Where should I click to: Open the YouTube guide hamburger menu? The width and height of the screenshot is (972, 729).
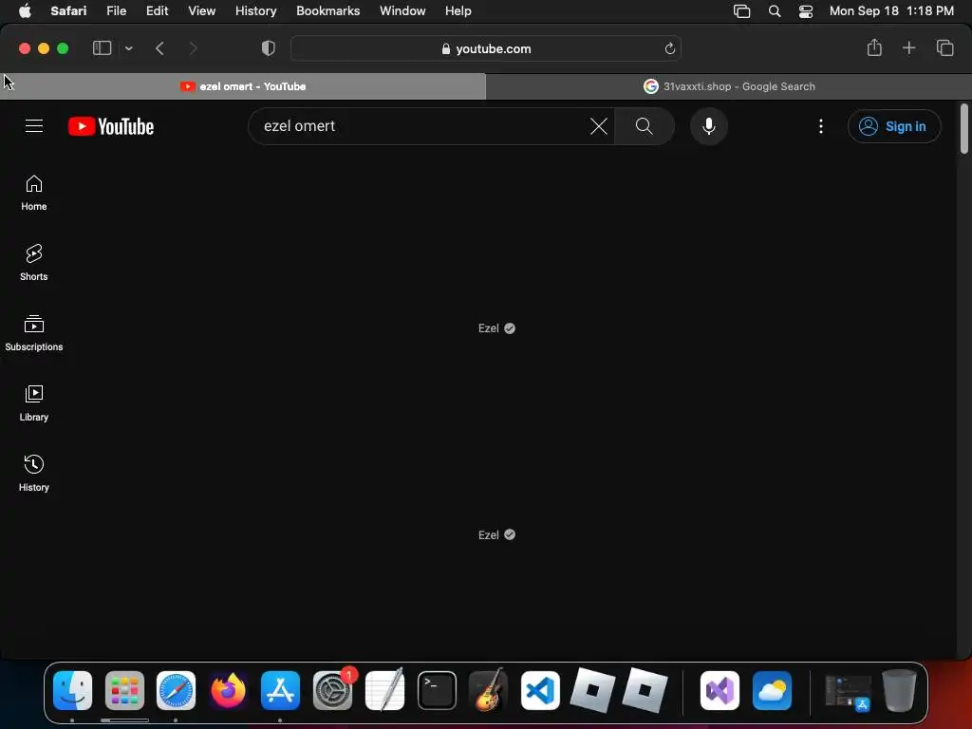[34, 126]
